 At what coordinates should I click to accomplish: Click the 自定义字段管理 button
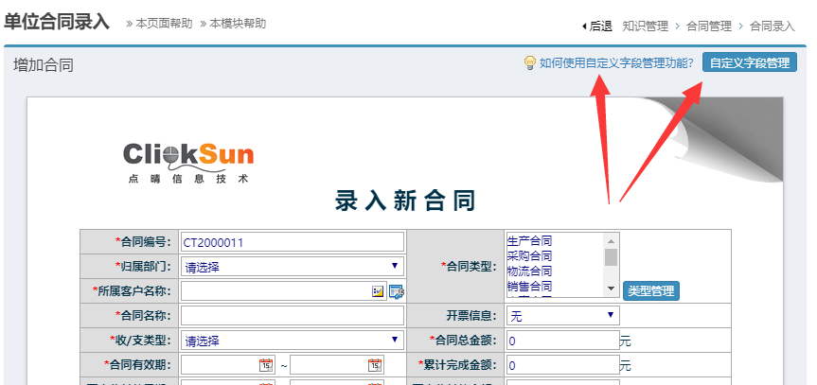749,63
